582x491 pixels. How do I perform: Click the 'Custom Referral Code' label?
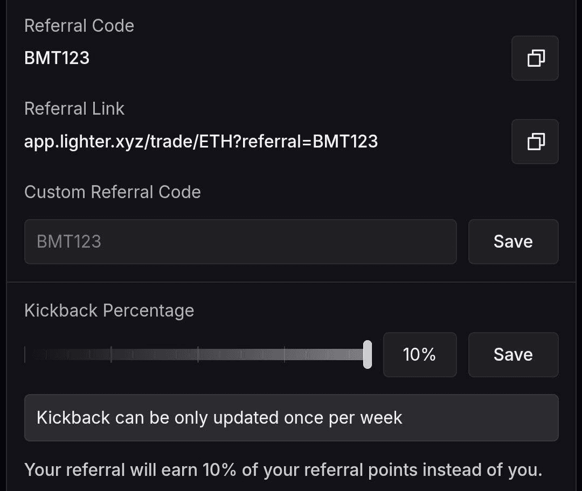click(x=113, y=192)
